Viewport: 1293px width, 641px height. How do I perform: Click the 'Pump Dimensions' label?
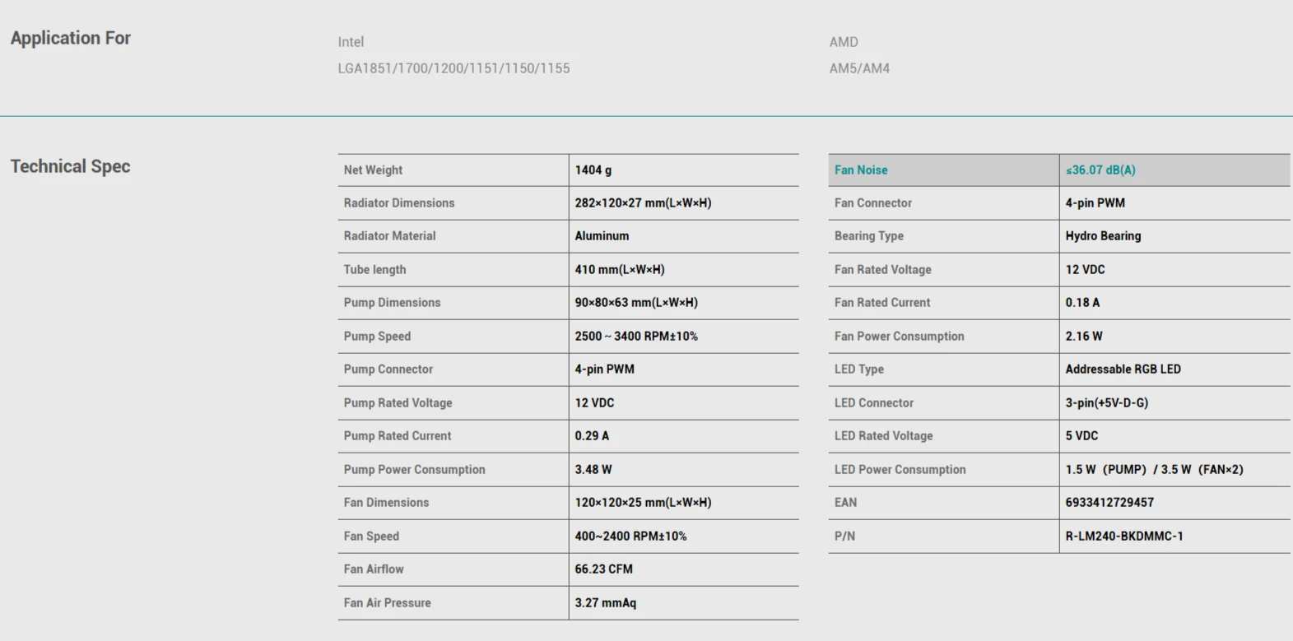[x=392, y=303]
